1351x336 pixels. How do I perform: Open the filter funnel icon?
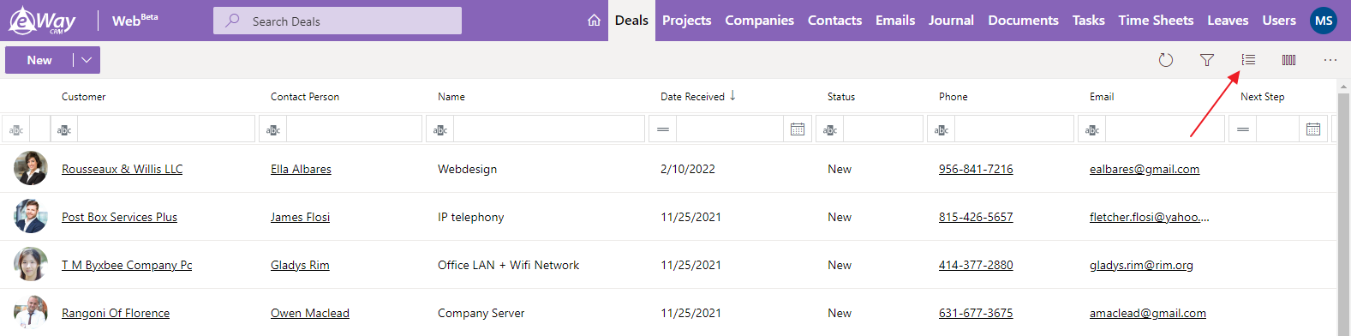tap(1207, 60)
